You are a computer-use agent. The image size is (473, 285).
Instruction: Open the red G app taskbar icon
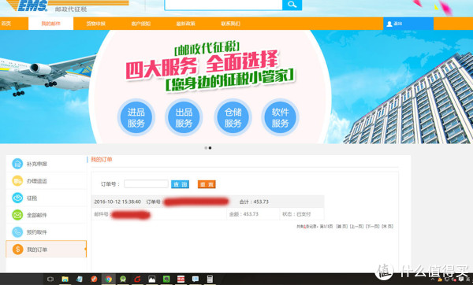(x=137, y=279)
